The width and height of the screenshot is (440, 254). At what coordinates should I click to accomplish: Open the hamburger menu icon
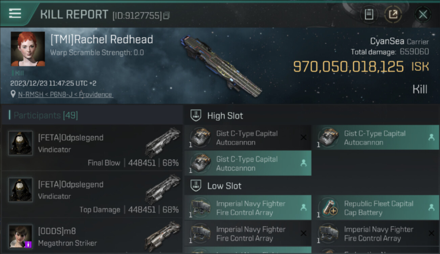point(15,14)
